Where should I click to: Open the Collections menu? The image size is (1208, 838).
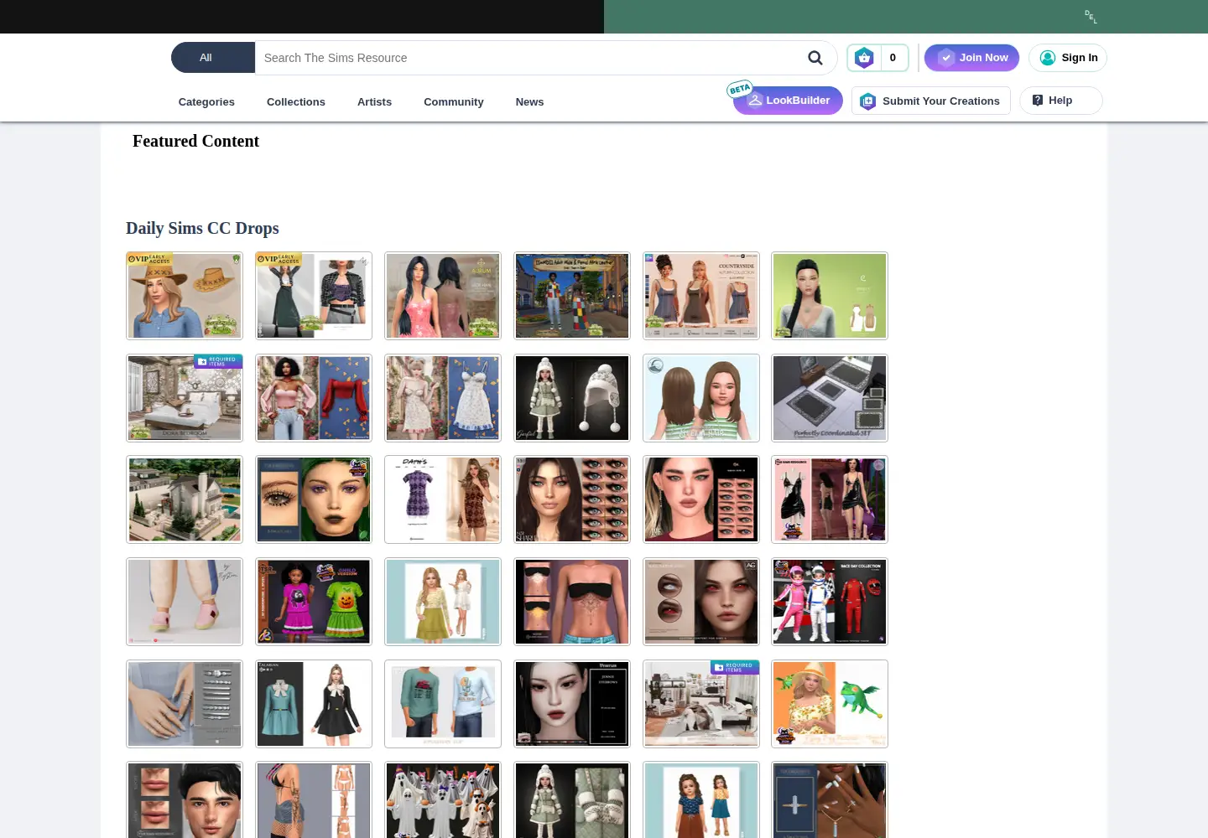(296, 102)
